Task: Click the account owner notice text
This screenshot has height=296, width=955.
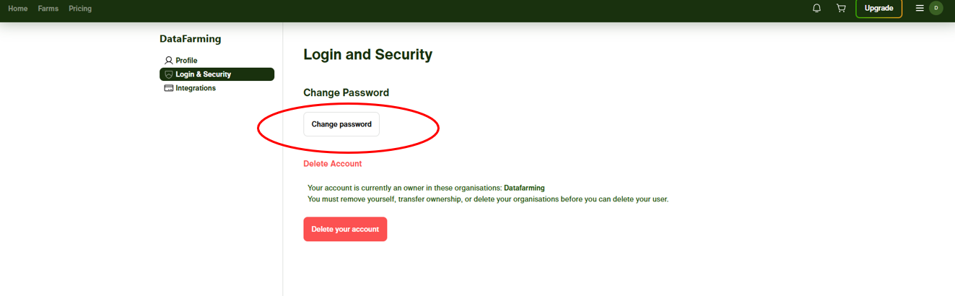Action: 404,188
